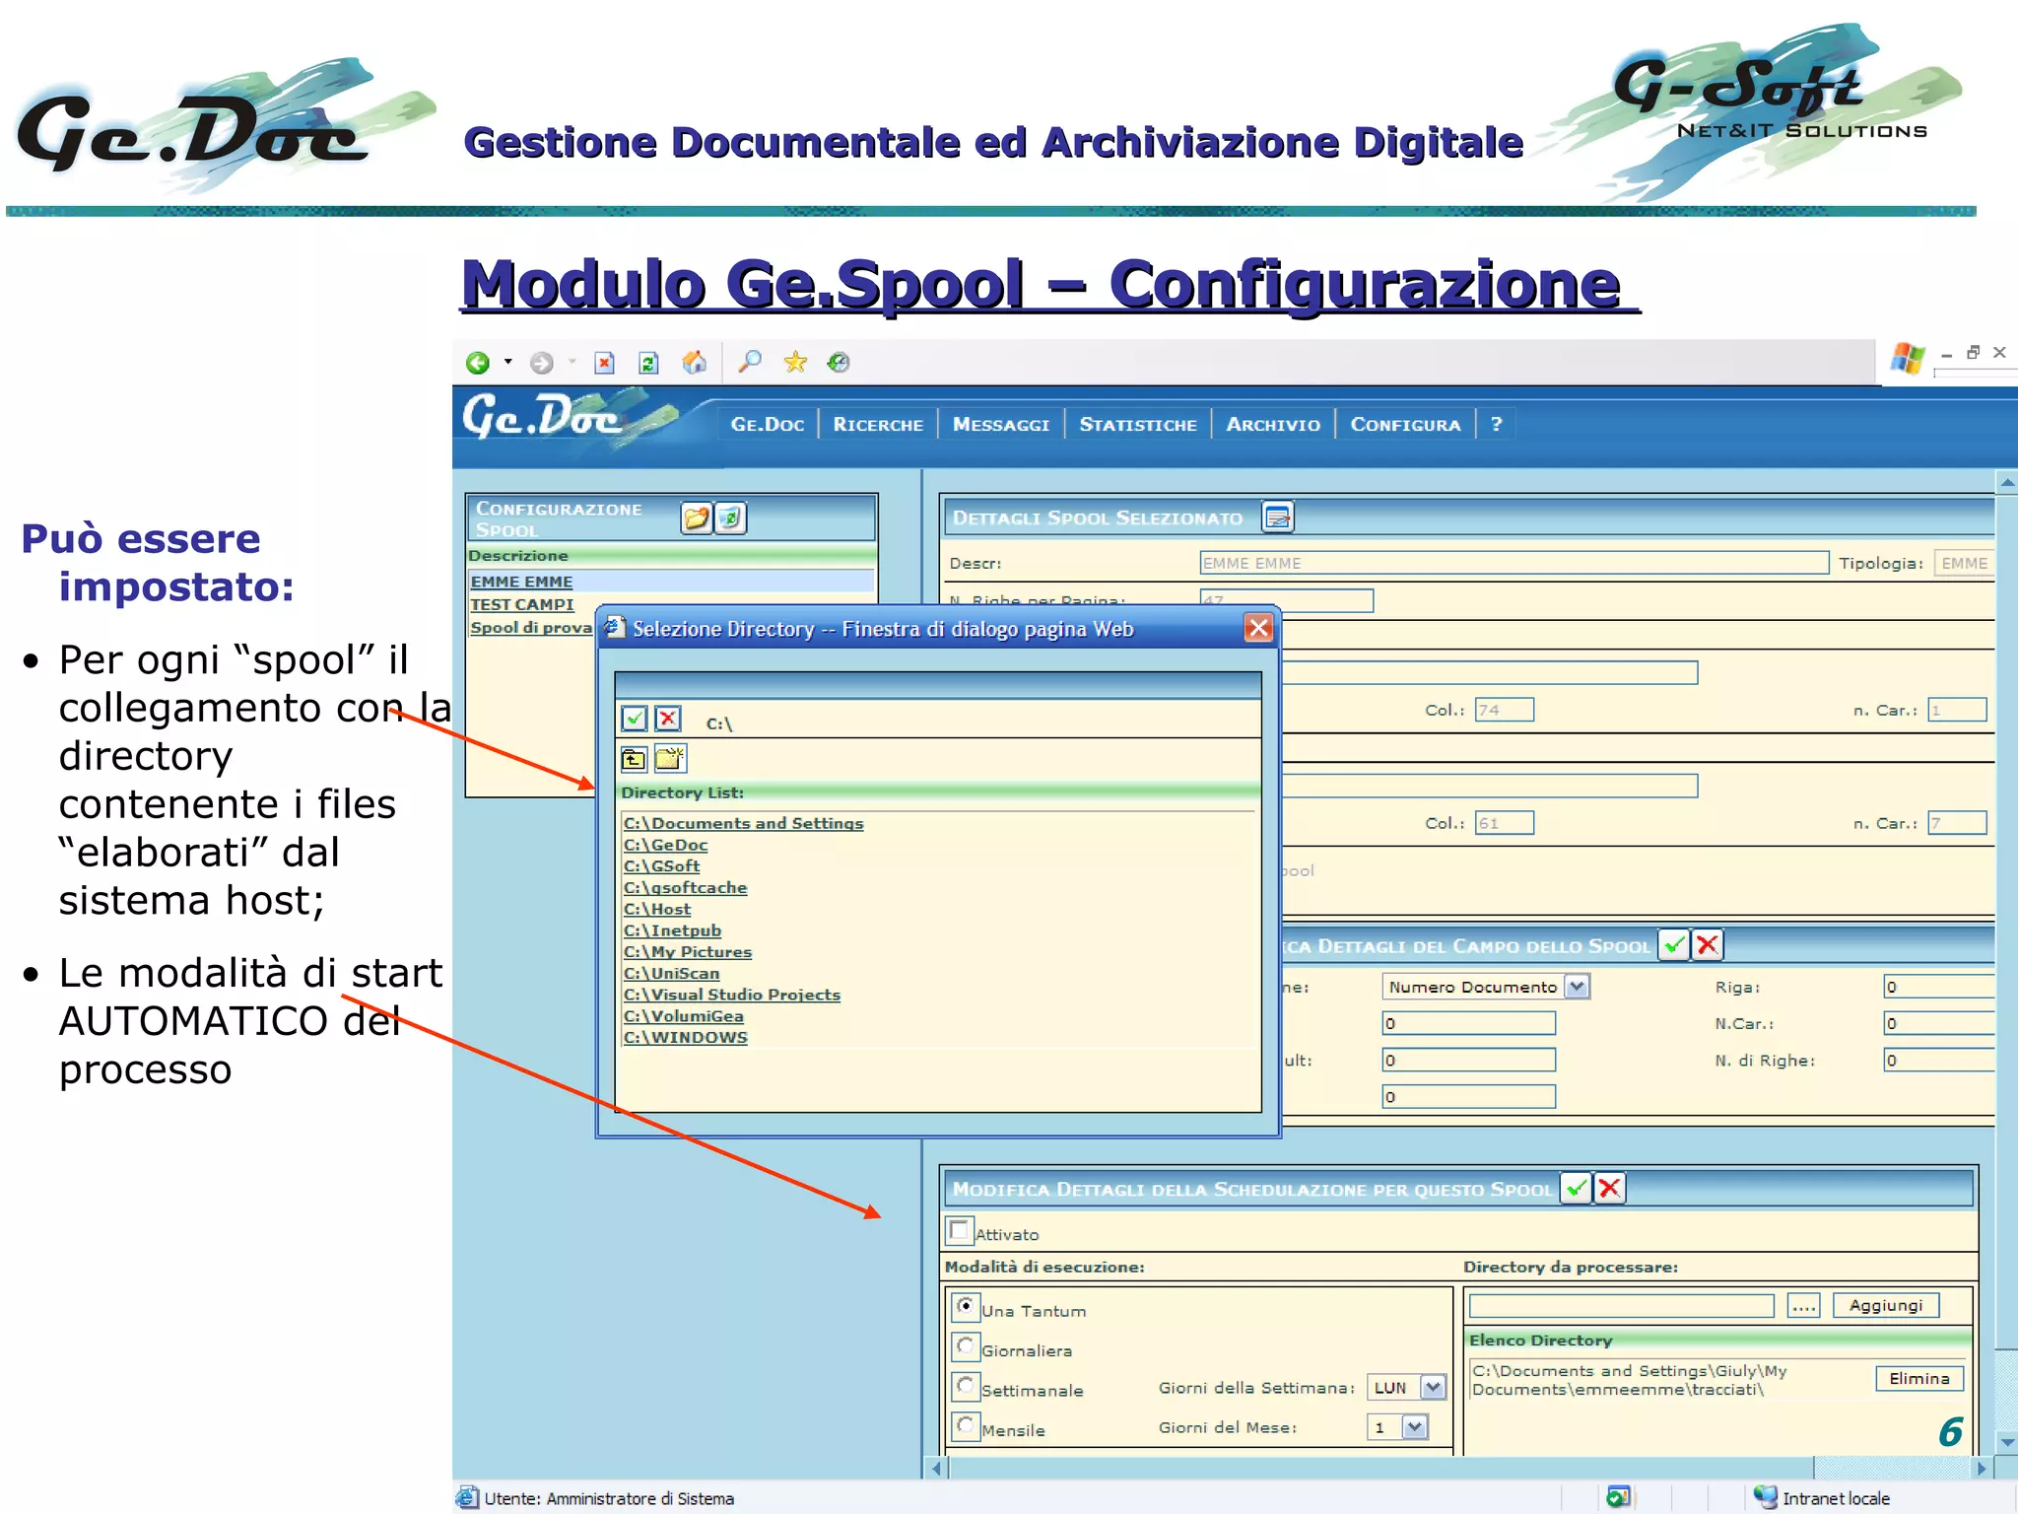Open back button history dropdown arrow
This screenshot has height=1514, width=2018.
pos(508,362)
